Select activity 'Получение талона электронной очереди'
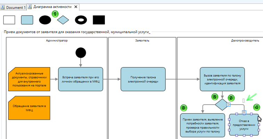Viewport: 263px width, 139px height. click(x=143, y=79)
